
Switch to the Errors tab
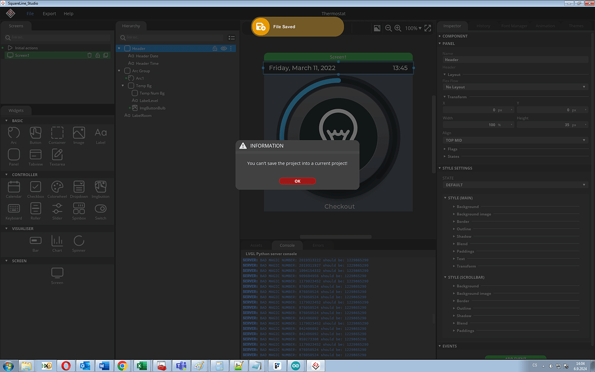coord(318,245)
